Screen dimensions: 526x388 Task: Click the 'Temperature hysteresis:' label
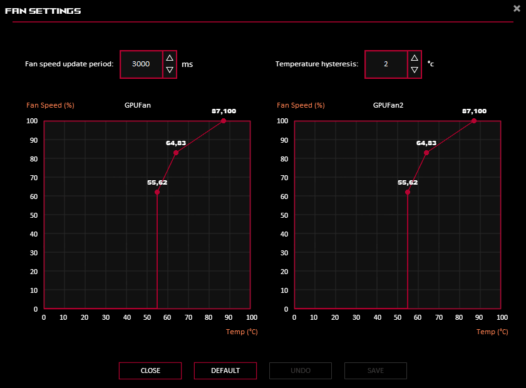tap(317, 64)
